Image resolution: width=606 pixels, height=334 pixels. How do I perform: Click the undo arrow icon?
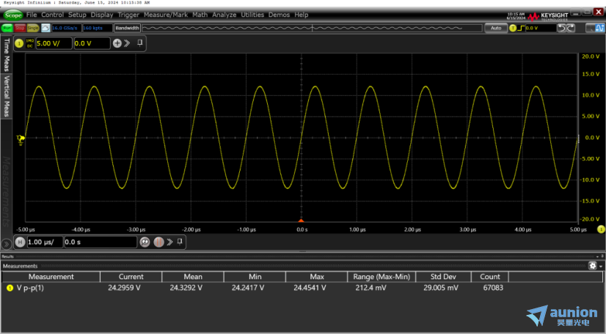pyautogui.click(x=562, y=28)
